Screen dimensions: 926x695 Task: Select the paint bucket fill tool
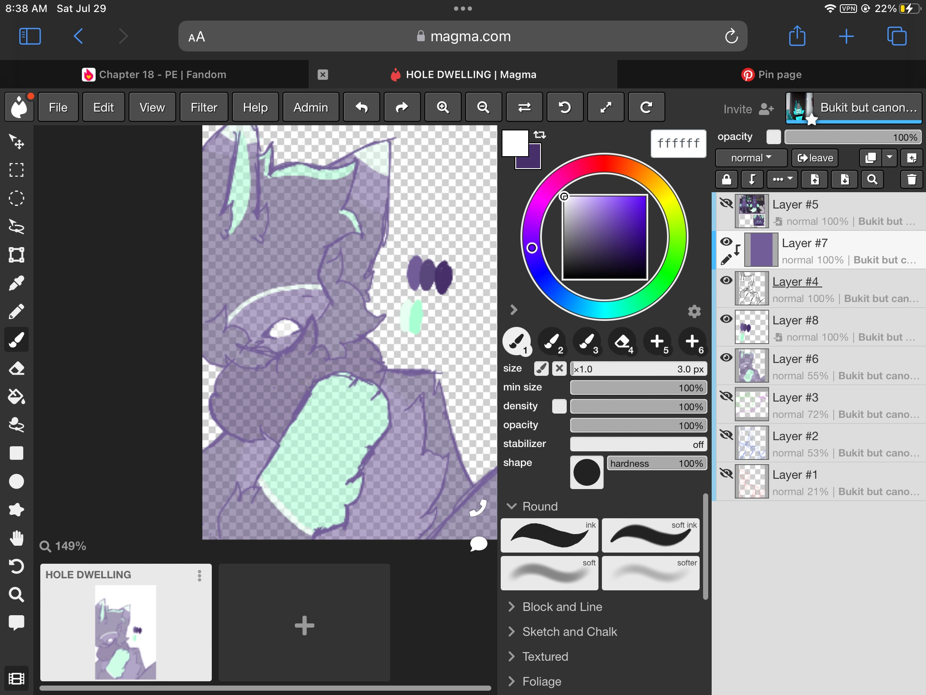tap(16, 396)
